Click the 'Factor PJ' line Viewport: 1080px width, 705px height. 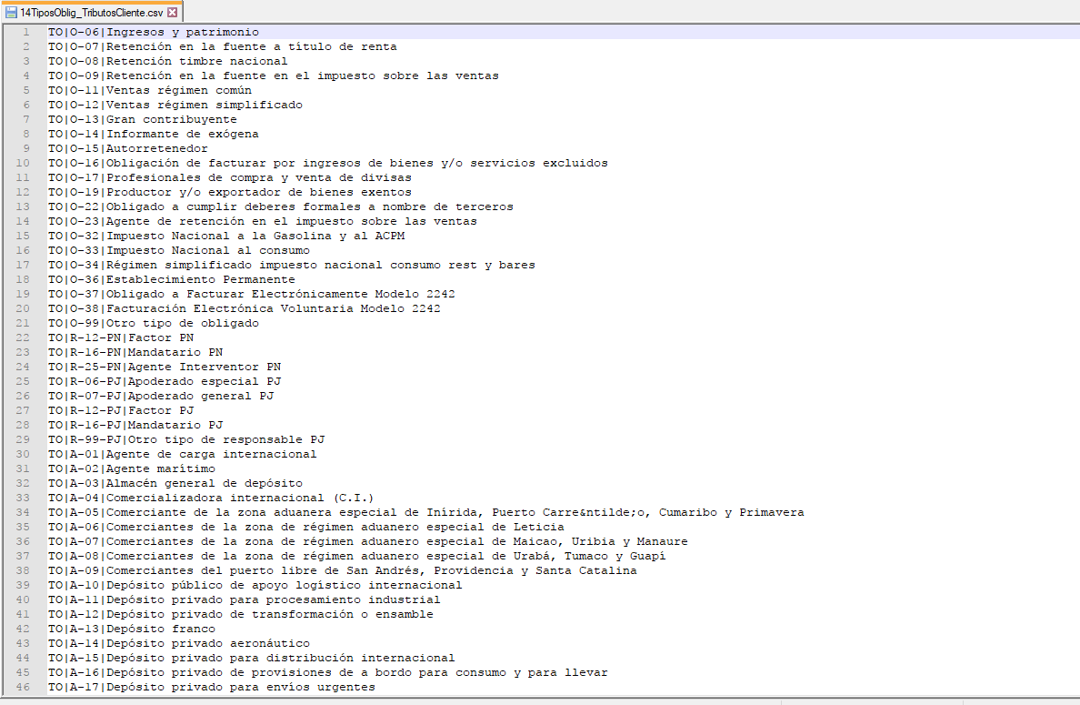[x=121, y=411]
